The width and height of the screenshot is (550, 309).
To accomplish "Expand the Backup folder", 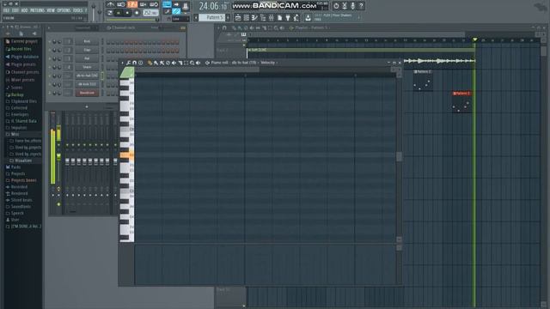I will [x=17, y=94].
